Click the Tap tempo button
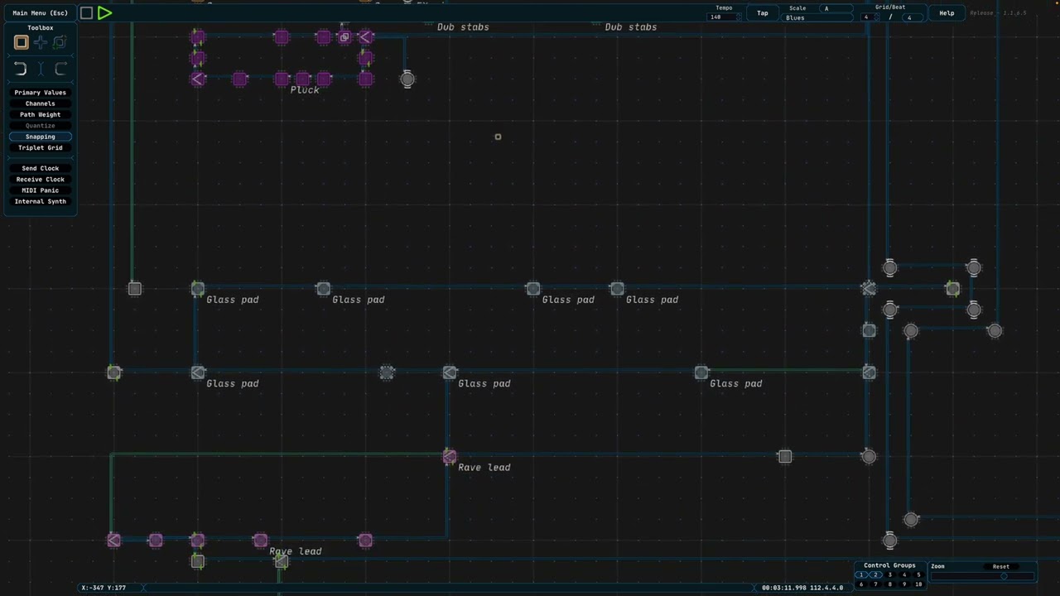This screenshot has width=1060, height=596. coord(763,13)
